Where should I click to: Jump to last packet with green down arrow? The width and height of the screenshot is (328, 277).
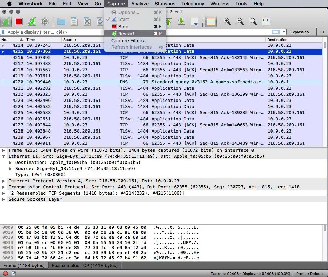(x=181, y=21)
